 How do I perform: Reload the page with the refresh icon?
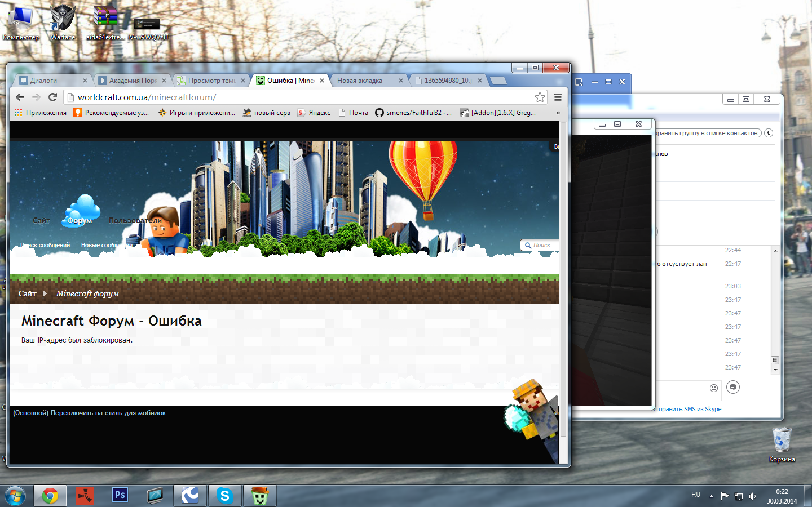coord(53,97)
